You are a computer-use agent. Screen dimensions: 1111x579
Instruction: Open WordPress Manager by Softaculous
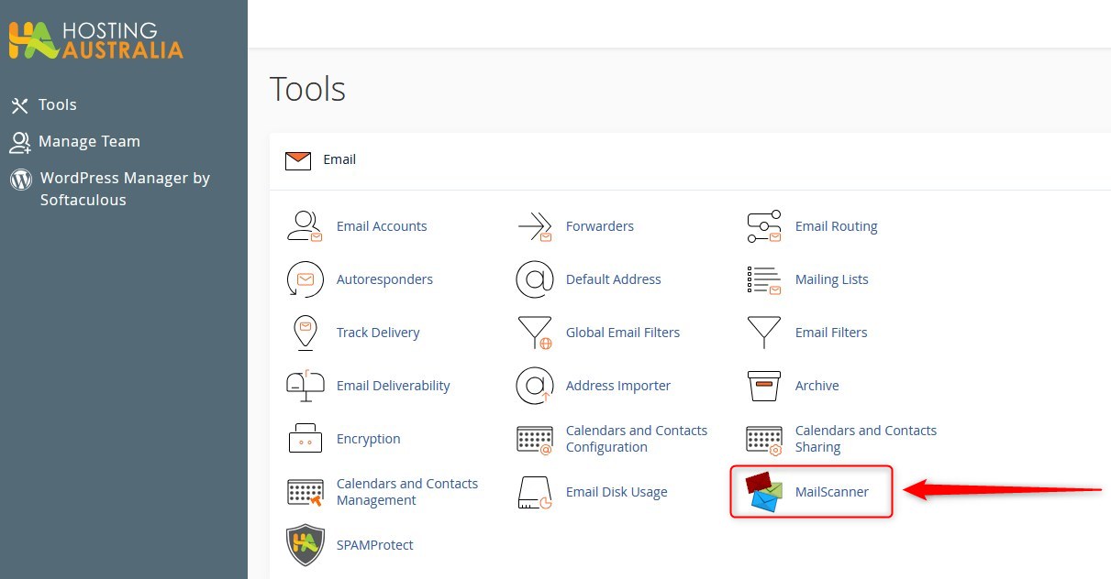pyautogui.click(x=124, y=189)
